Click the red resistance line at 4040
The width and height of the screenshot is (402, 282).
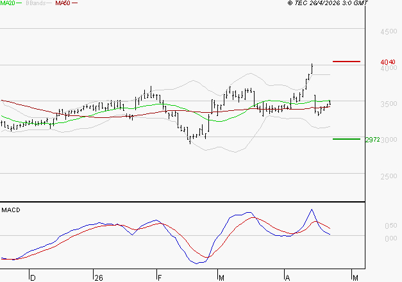[346, 62]
